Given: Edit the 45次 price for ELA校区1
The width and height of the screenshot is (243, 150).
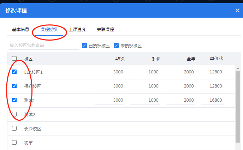Looking at the screenshot, I should point(110,72).
